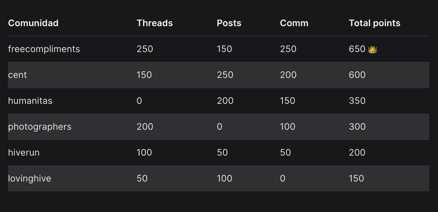Select cent's total points of 600

(357, 75)
